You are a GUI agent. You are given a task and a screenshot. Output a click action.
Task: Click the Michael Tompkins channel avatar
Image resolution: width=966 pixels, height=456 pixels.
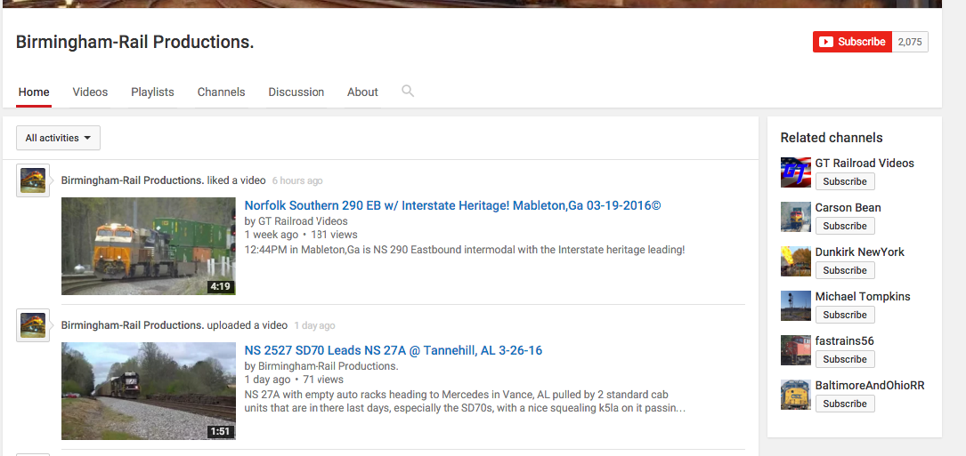coord(795,305)
